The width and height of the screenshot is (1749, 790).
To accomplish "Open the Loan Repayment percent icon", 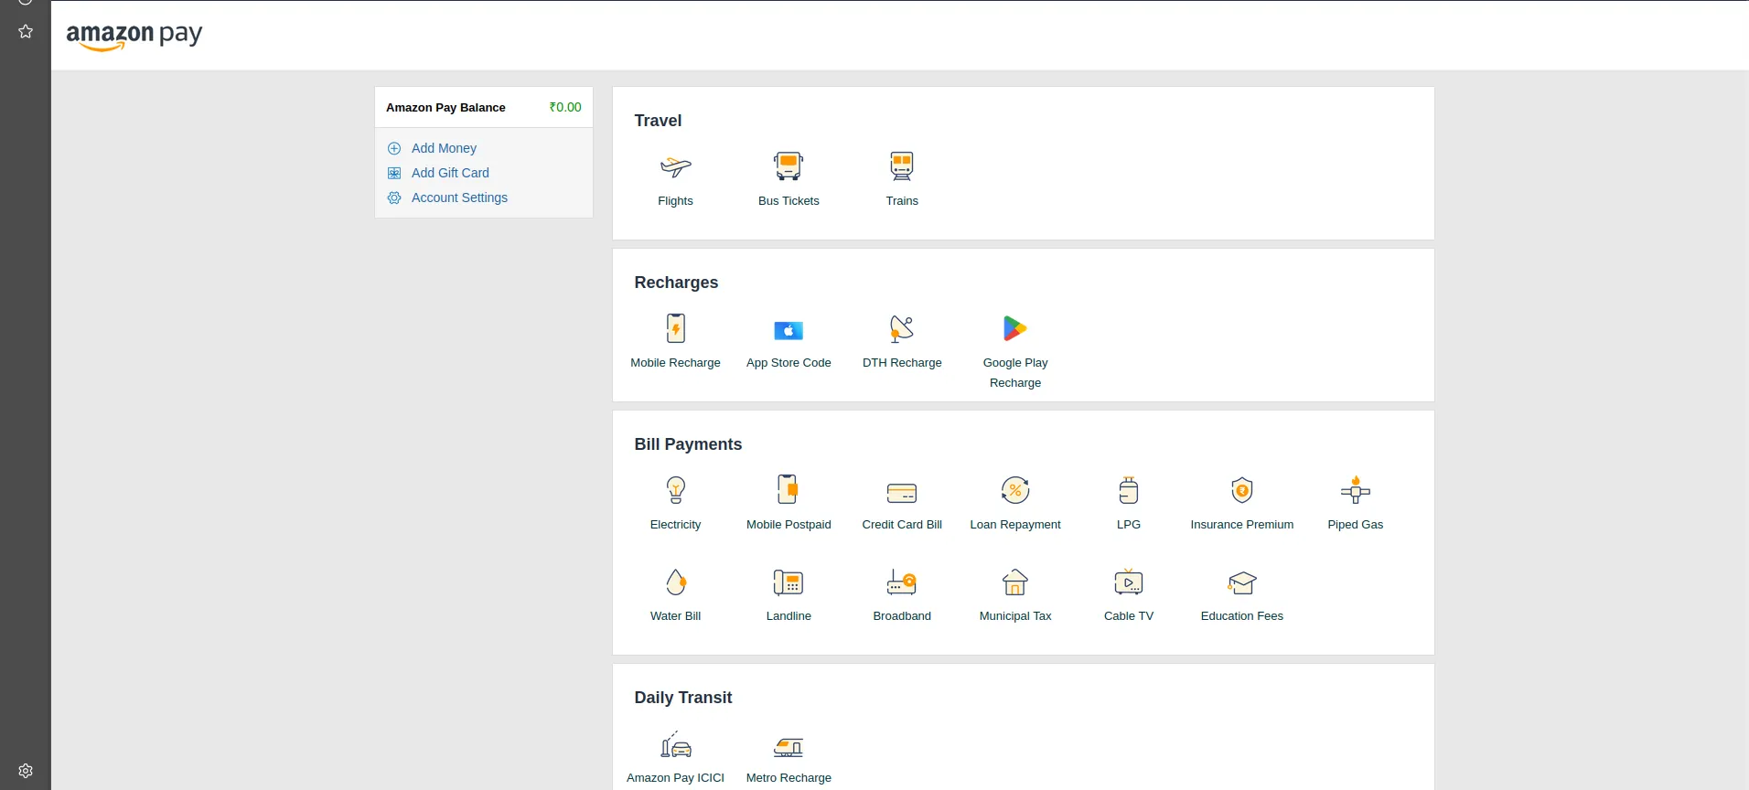I will point(1015,490).
